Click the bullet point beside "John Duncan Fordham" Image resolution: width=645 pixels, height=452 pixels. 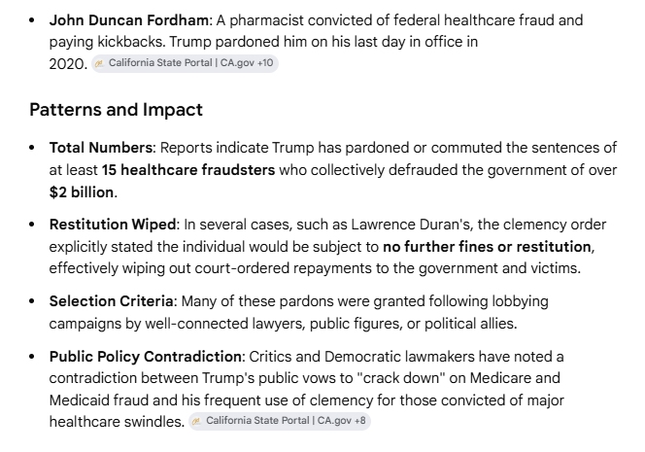point(34,18)
